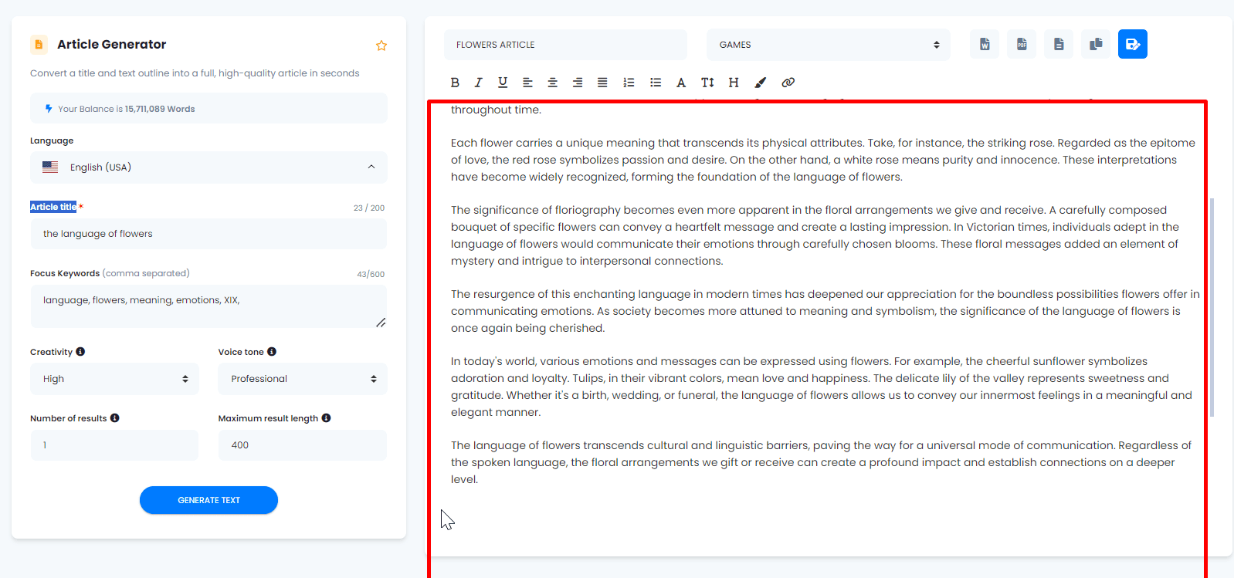Pick text highlight color with brush icon

pos(761,83)
